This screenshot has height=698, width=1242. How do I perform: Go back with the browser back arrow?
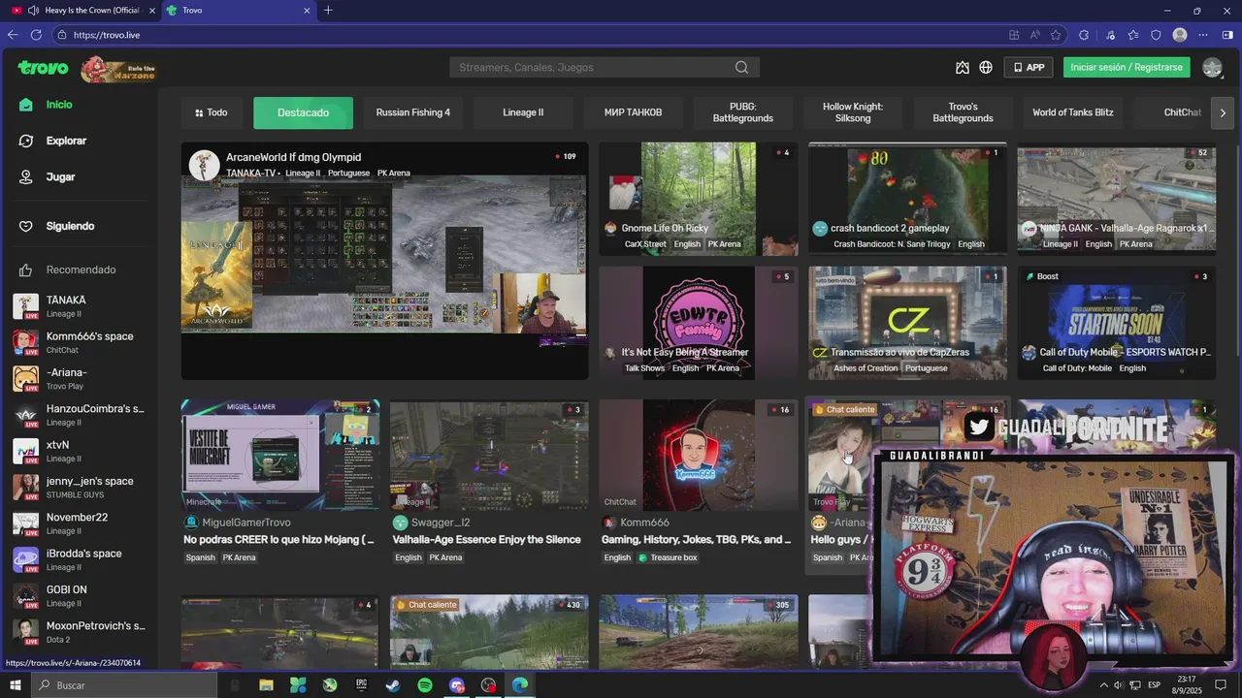[x=13, y=35]
